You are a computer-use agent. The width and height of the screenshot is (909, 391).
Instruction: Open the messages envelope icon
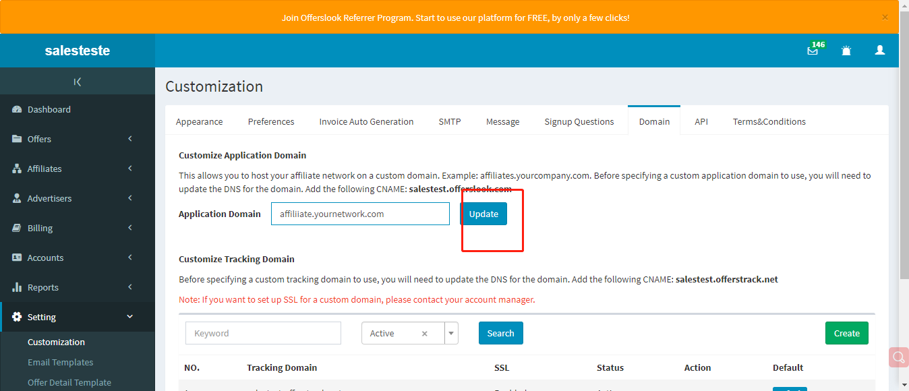pyautogui.click(x=812, y=50)
